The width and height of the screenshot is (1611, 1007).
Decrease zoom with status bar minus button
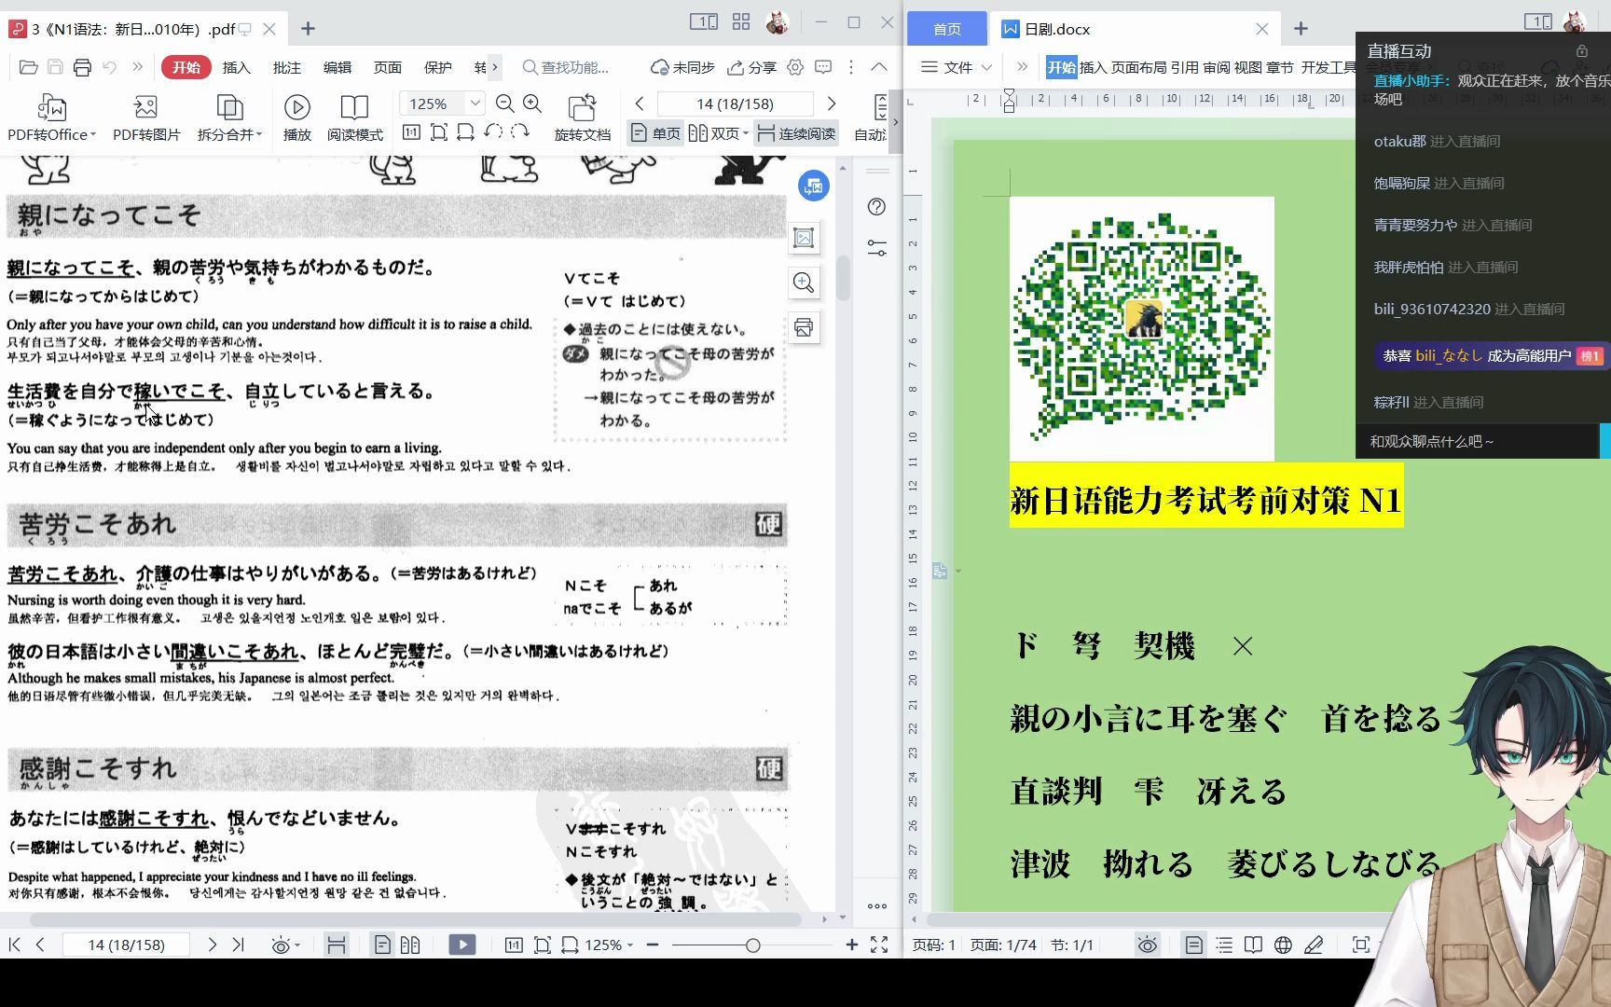pyautogui.click(x=653, y=945)
